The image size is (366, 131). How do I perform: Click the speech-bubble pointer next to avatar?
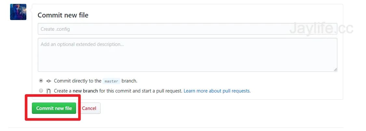31,10
